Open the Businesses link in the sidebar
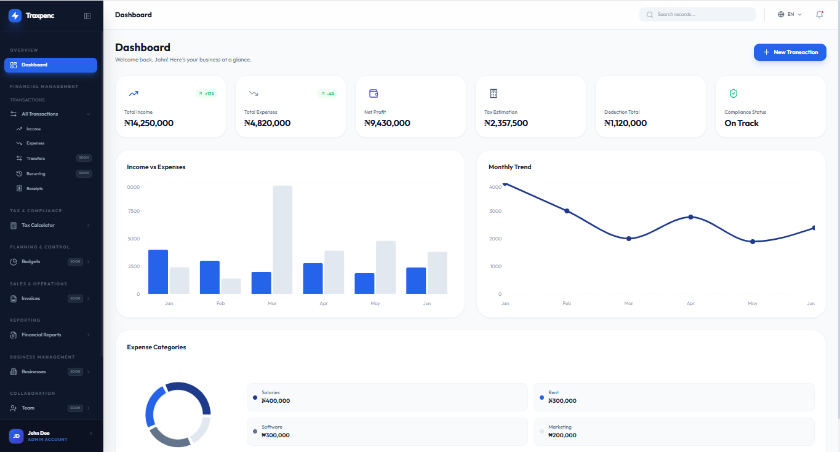The height and width of the screenshot is (452, 840). click(34, 371)
